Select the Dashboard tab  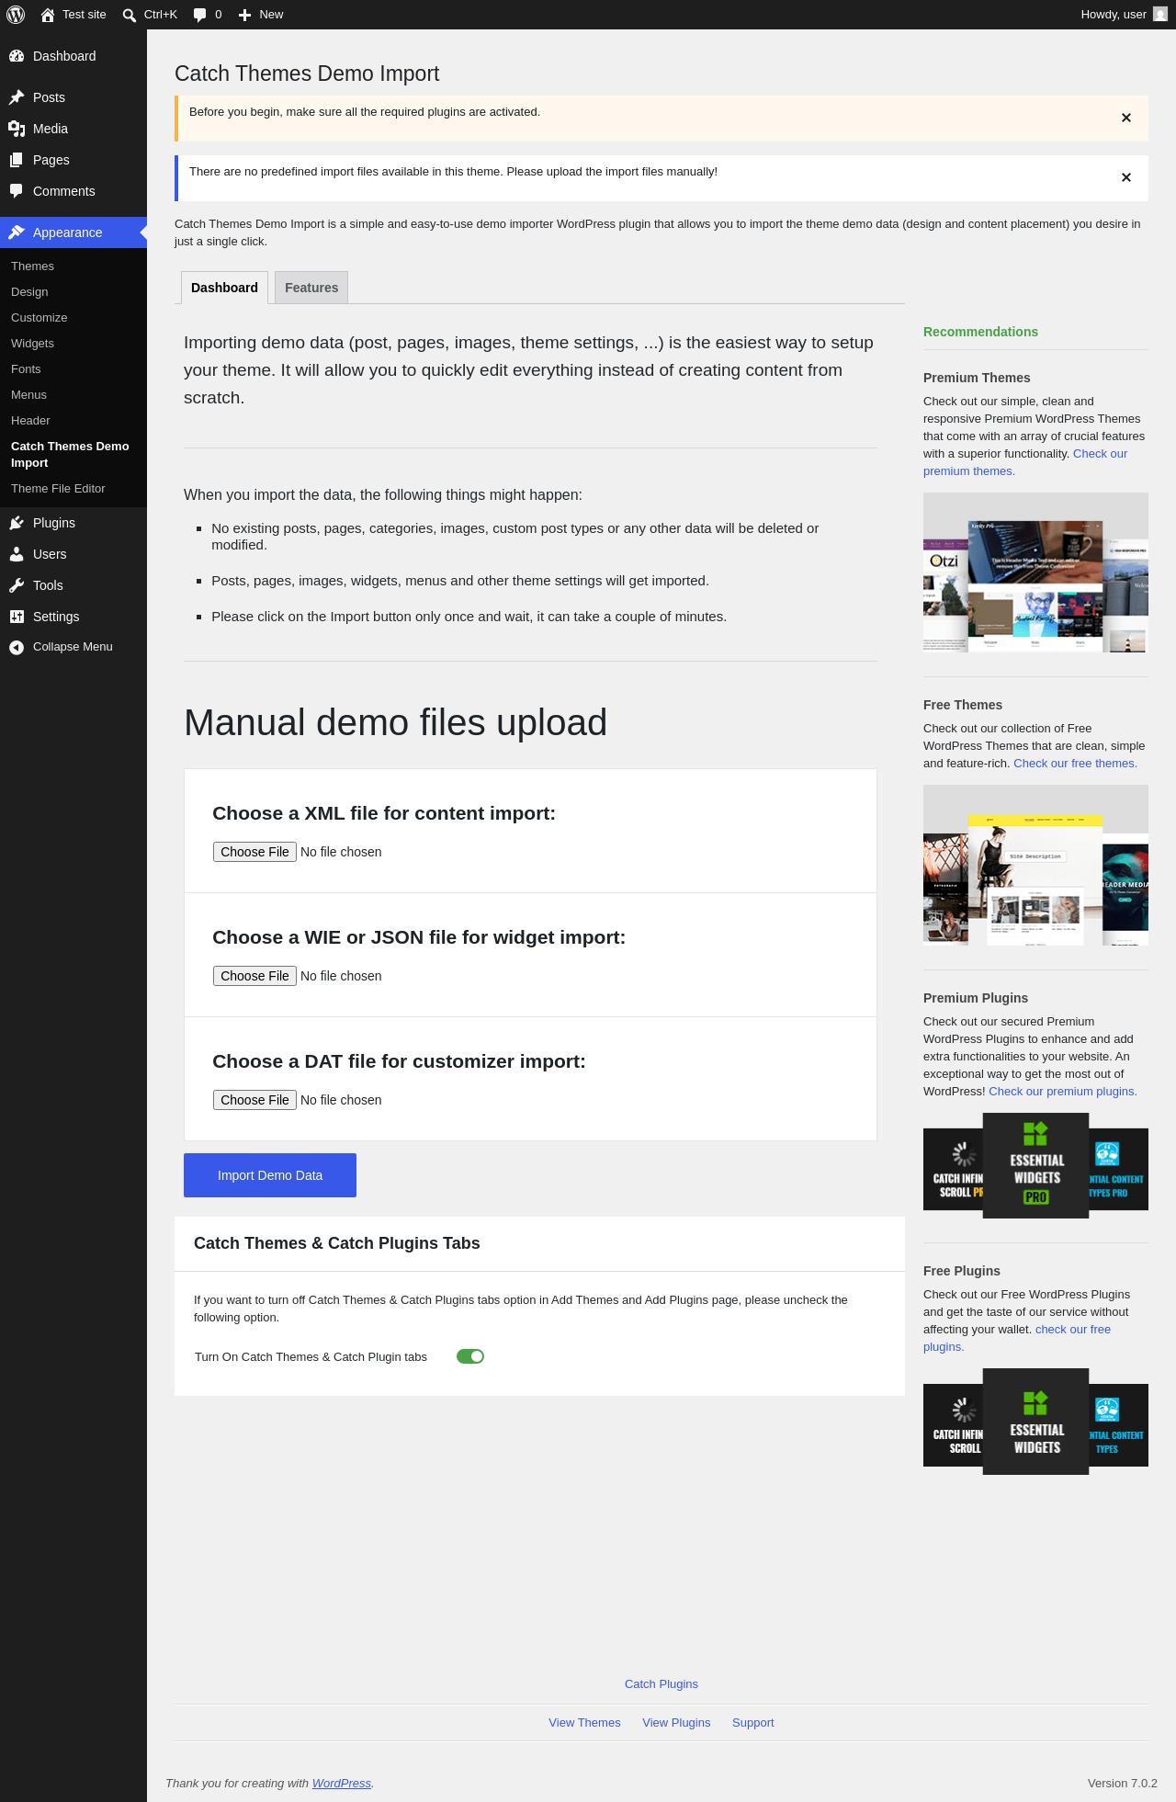pyautogui.click(x=224, y=288)
